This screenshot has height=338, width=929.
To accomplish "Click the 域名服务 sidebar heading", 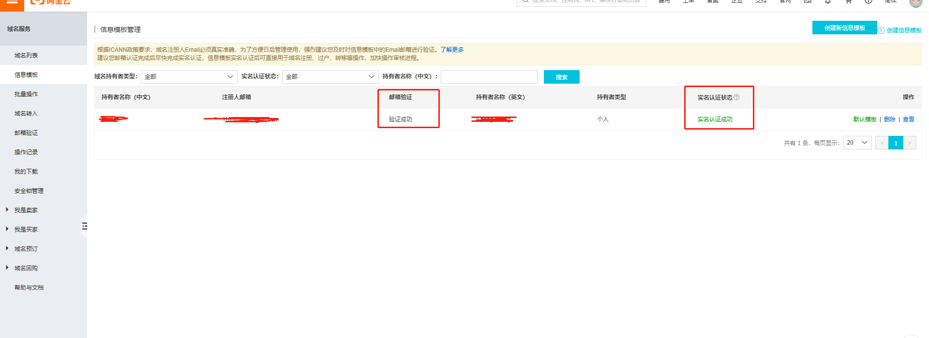I will [x=19, y=29].
